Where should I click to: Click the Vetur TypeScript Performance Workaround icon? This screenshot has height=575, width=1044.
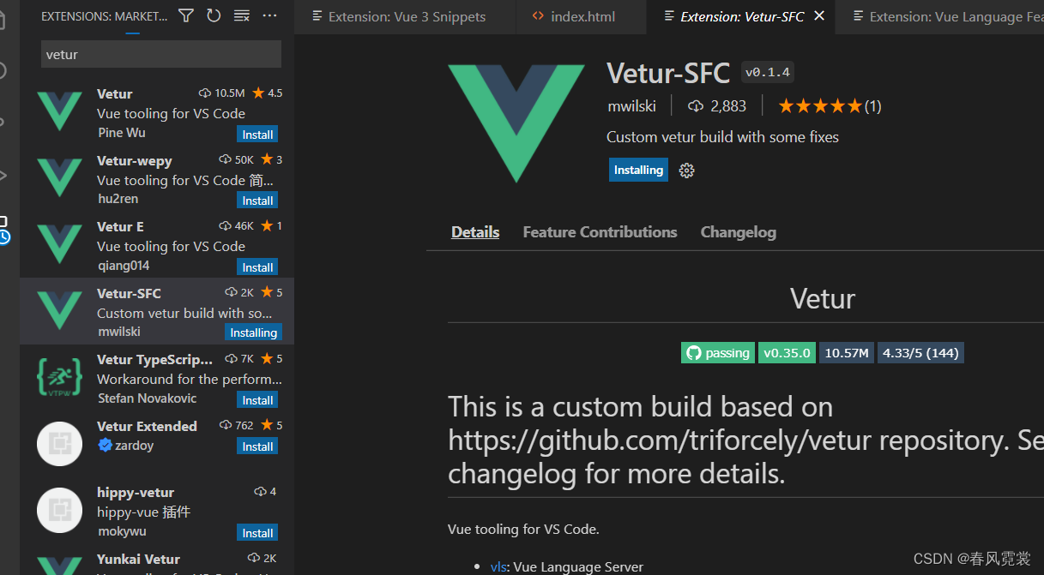[x=59, y=378]
